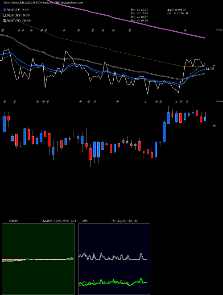The height and width of the screenshot is (295, 223).
Task: Click the magenta DOW PT legend swatch
Action: click(x=4, y=21)
